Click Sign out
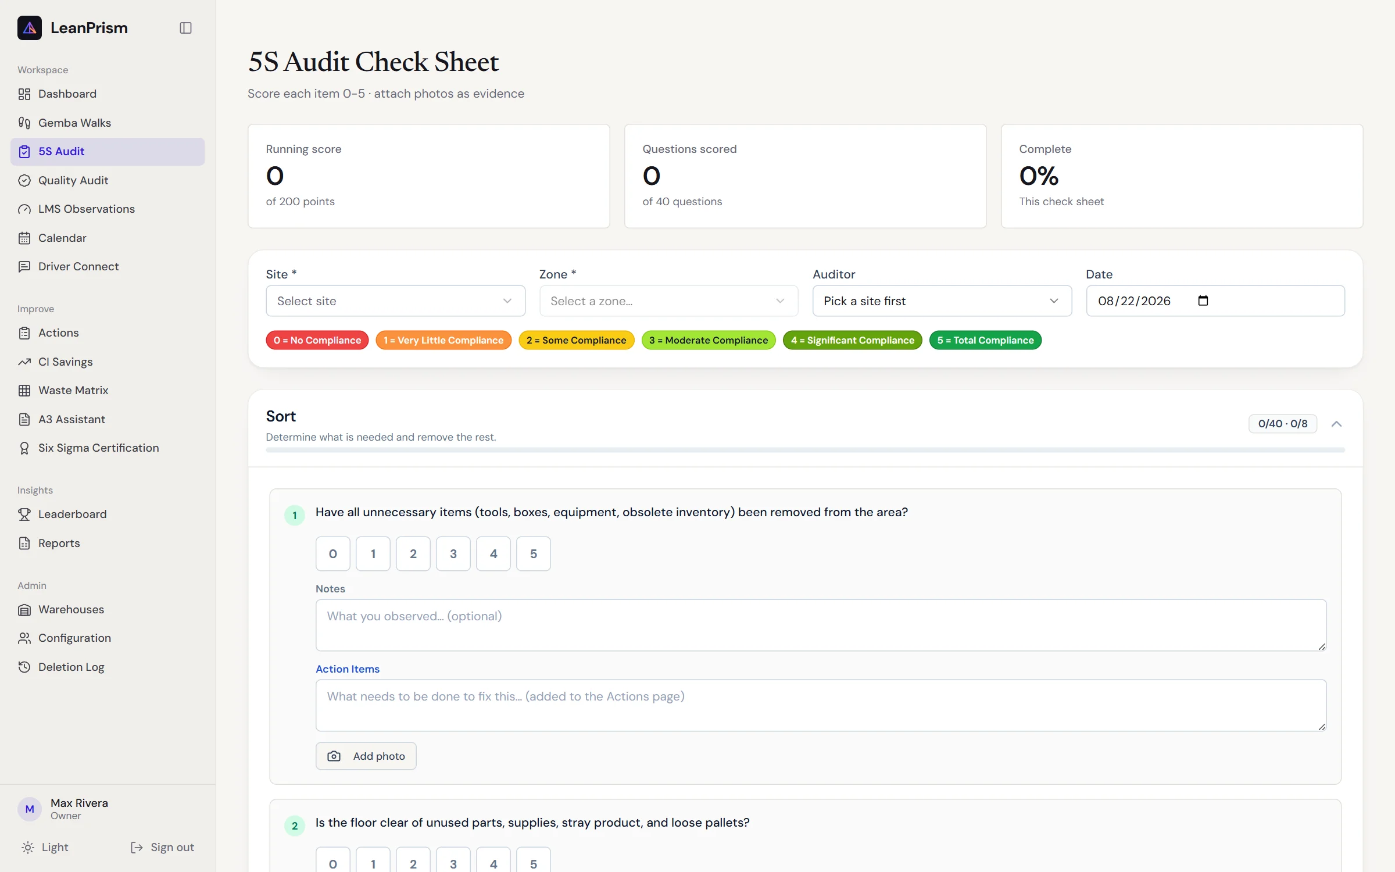 pos(162,847)
